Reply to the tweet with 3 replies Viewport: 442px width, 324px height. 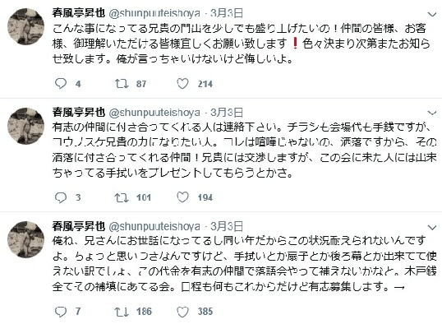60,197
